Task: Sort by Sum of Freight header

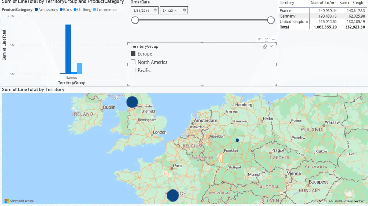Action: click(x=352, y=3)
